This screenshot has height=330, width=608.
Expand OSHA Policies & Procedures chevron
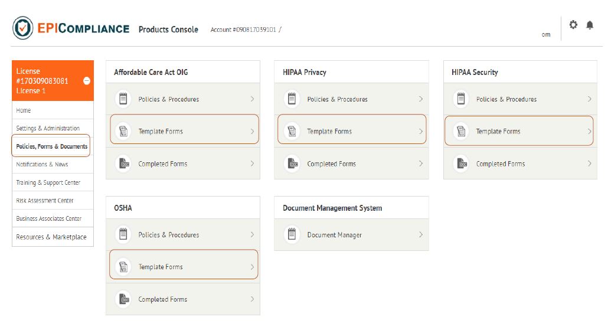pyautogui.click(x=252, y=234)
